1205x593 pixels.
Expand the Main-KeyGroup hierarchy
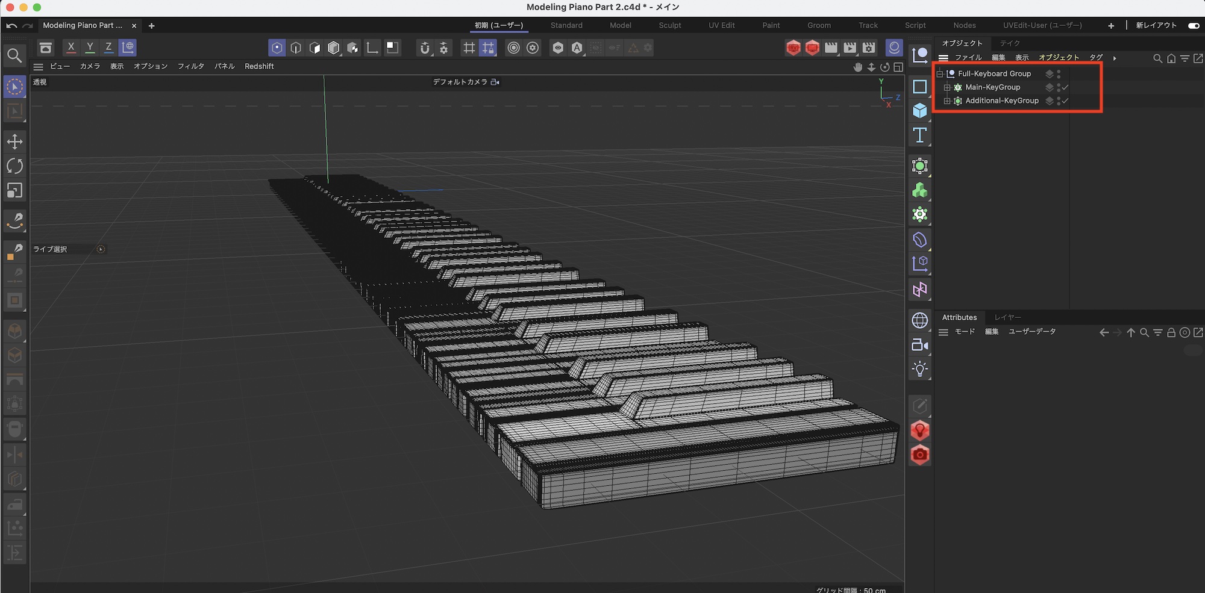point(947,88)
